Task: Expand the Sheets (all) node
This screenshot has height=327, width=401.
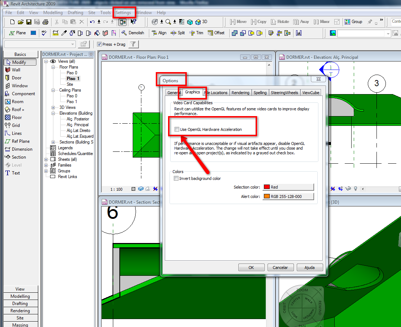Action: click(46, 160)
